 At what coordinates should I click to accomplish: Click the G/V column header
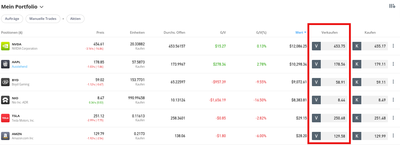tap(223, 33)
